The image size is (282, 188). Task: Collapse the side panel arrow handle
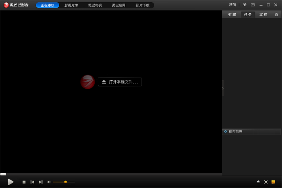pos(223,88)
